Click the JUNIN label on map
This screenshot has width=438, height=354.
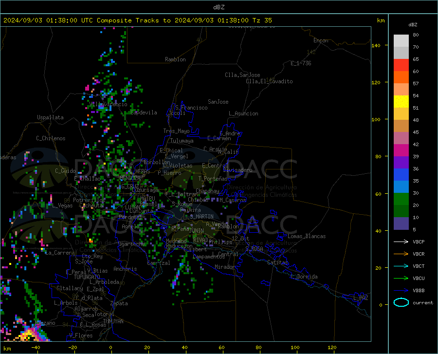[197, 230]
